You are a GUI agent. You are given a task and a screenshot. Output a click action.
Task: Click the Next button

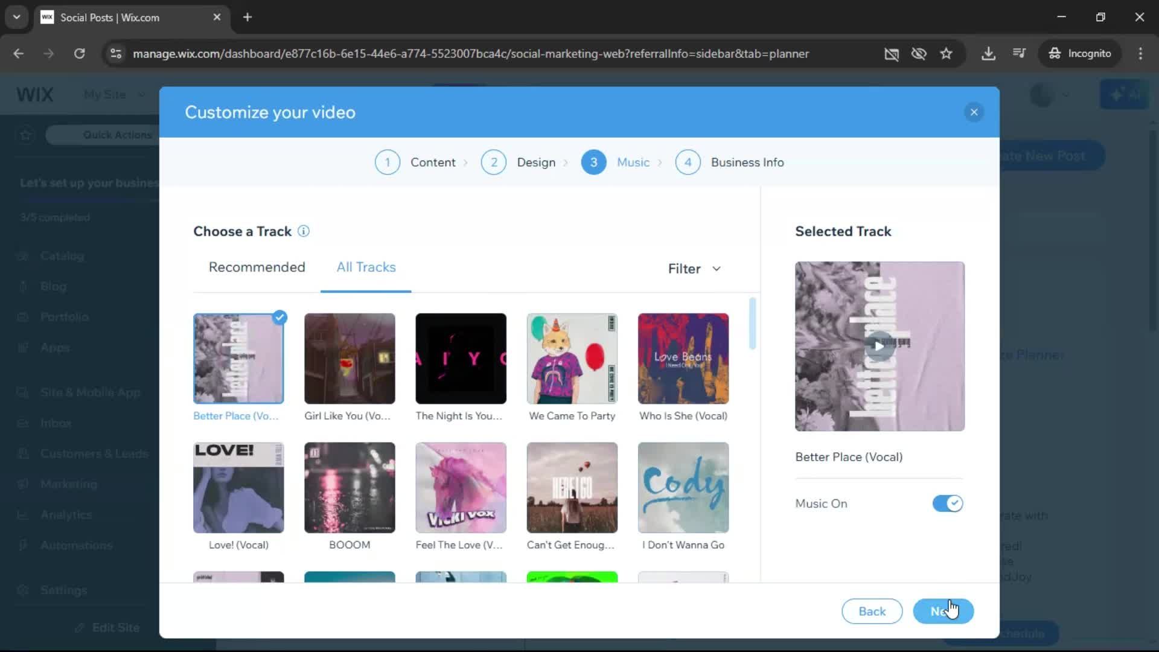[943, 612]
